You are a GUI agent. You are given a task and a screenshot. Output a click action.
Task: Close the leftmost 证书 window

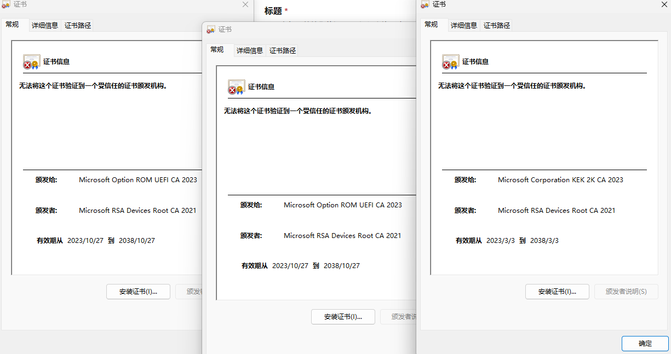pyautogui.click(x=245, y=4)
